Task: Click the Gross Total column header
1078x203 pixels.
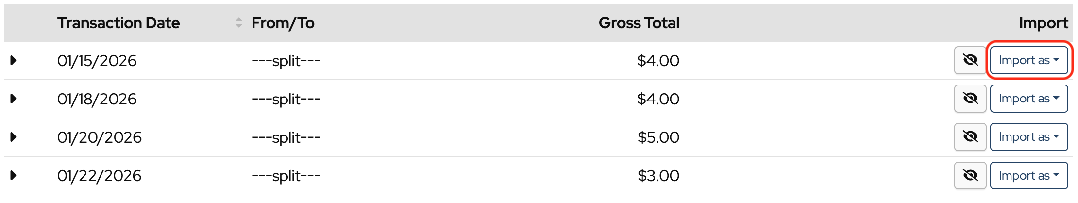Action: [x=639, y=23]
